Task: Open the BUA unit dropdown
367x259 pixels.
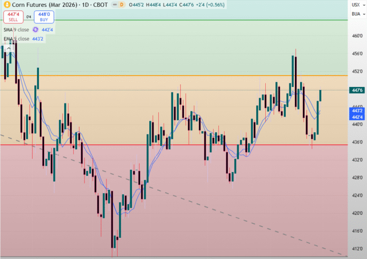Action: pyautogui.click(x=355, y=14)
